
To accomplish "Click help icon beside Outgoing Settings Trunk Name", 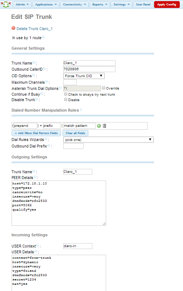I will [x=34, y=171].
